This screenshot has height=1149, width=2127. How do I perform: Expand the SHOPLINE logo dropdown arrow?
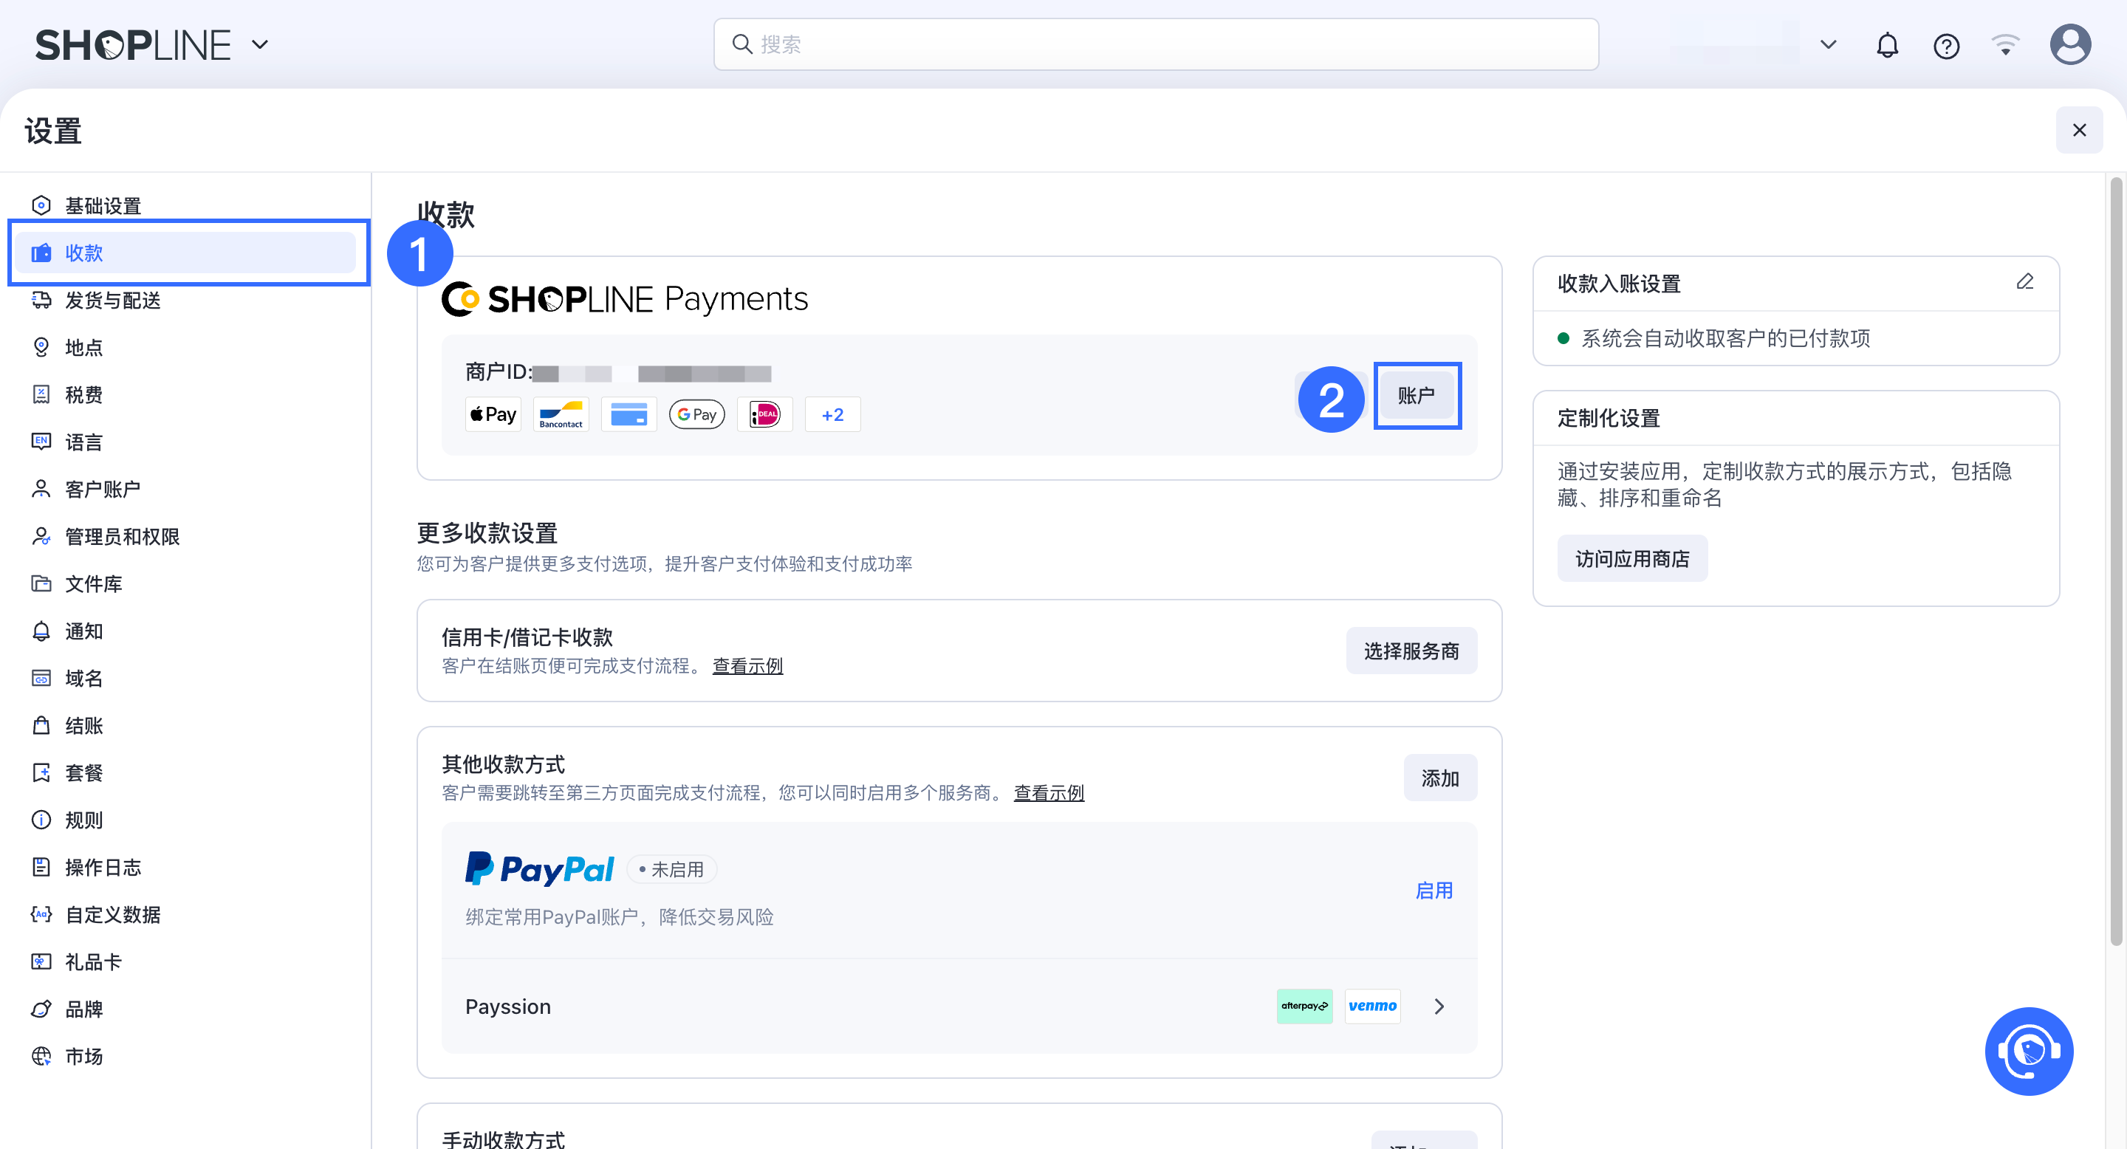260,44
